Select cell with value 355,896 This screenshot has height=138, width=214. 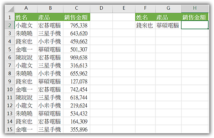click(x=77, y=129)
